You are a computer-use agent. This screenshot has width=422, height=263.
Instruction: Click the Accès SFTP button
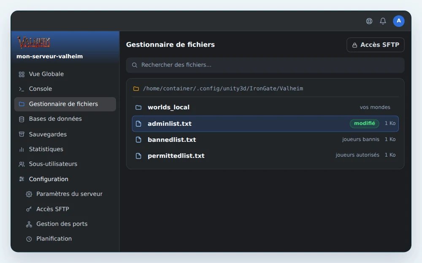coord(376,45)
